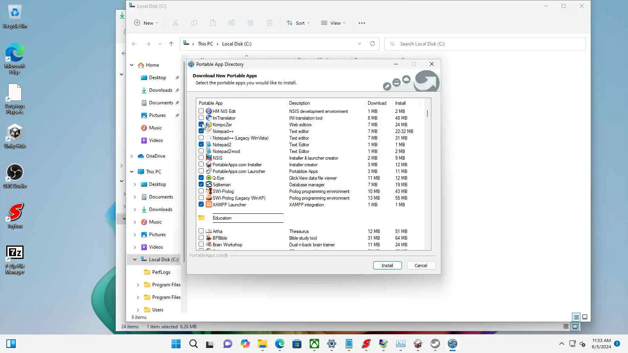The height and width of the screenshot is (353, 628).
Task: Select the Toybox desktop icon
Action: click(15, 216)
